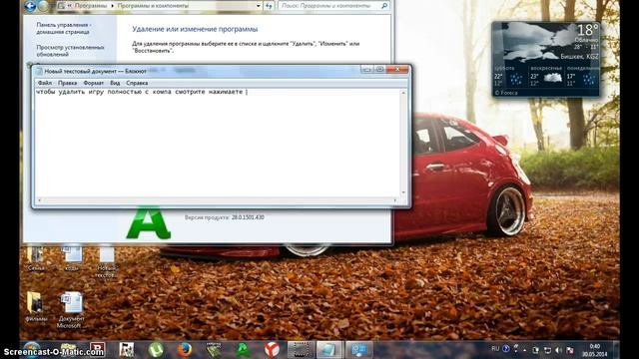This screenshot has height=359, width=639.
Task: Open the Формат menu in Notepad
Action: click(93, 83)
